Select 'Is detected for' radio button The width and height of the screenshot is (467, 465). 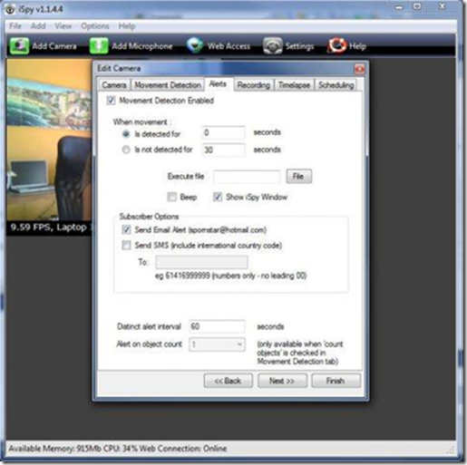pos(126,134)
